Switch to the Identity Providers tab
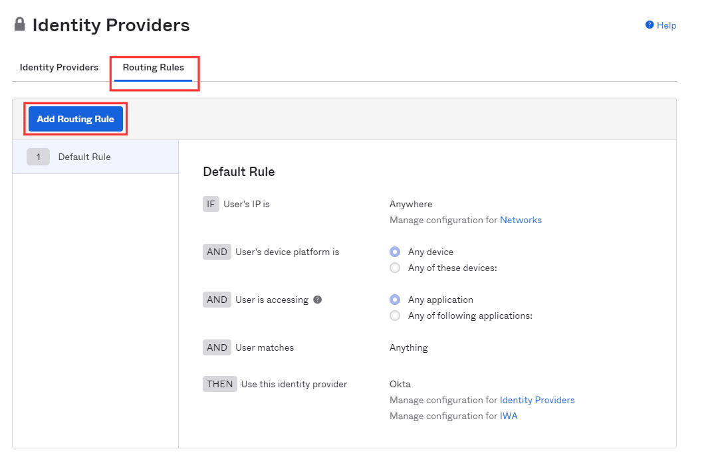The image size is (716, 459). coord(59,67)
